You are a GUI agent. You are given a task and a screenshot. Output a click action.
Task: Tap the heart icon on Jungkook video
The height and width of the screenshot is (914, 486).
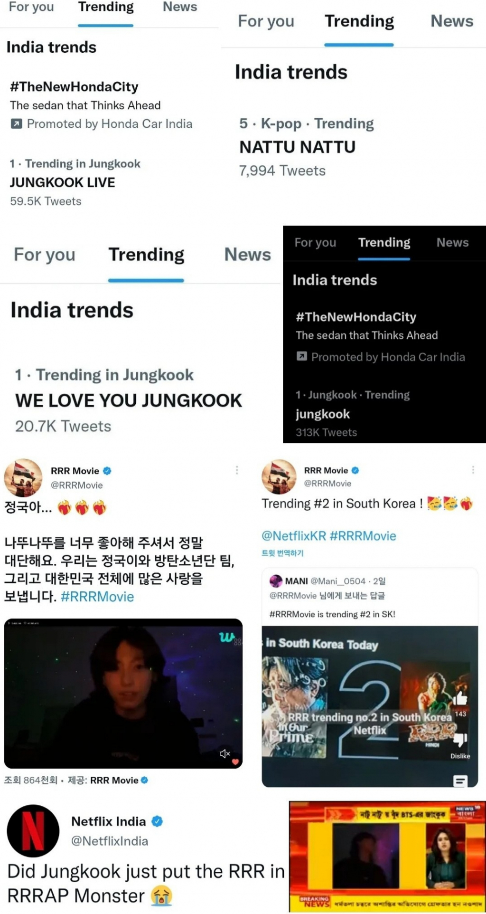[235, 762]
